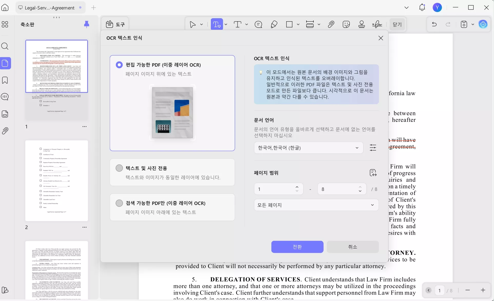Open the file attachment tool

(331, 24)
